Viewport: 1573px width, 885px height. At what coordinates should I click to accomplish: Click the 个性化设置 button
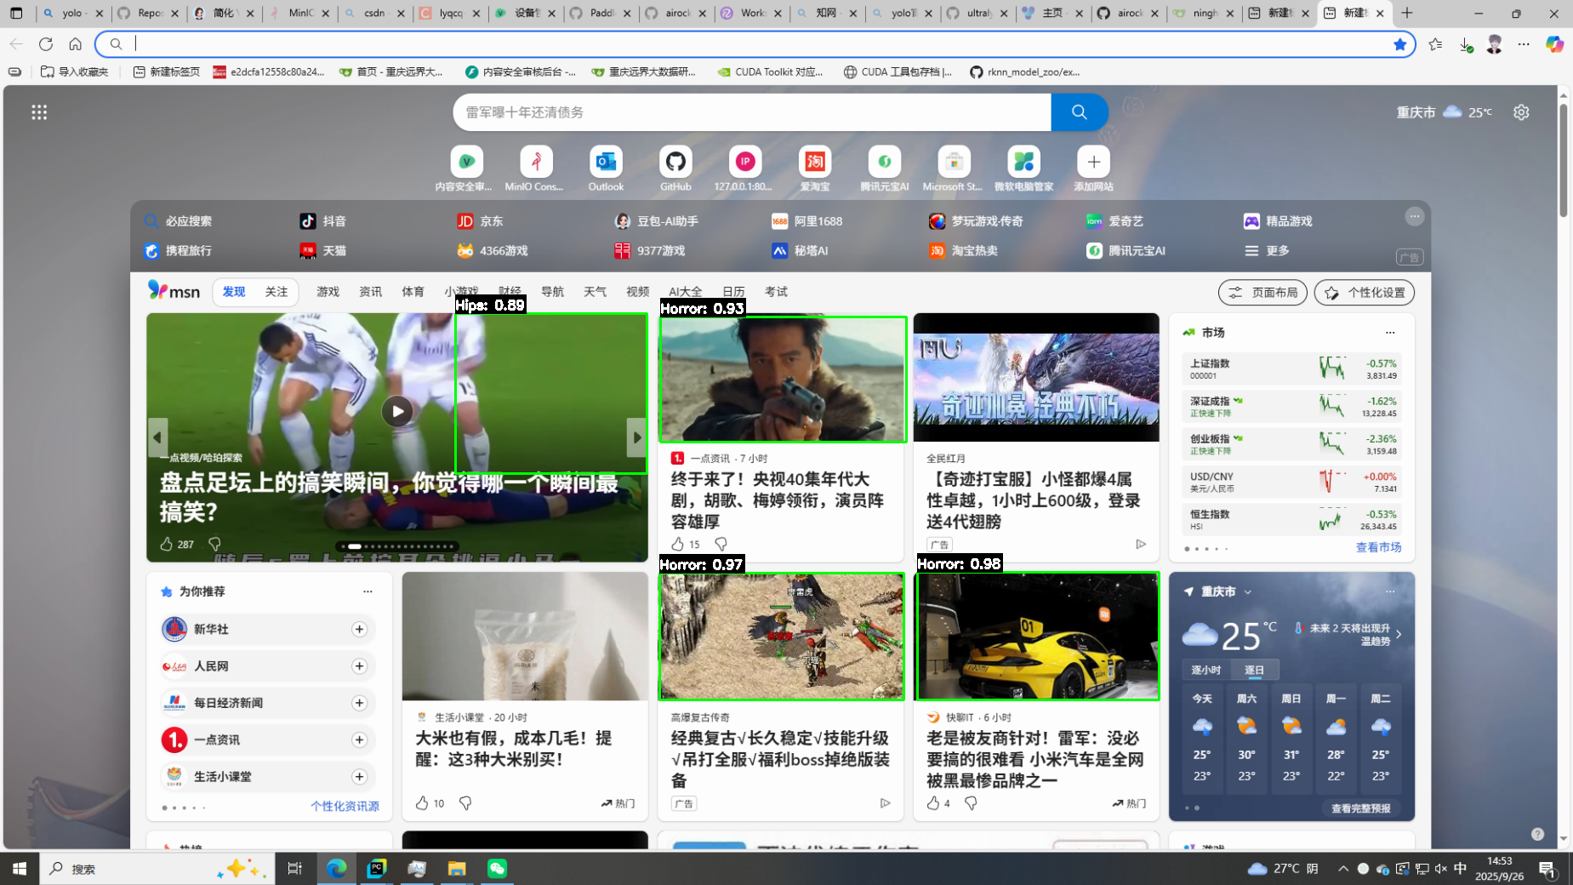point(1365,293)
